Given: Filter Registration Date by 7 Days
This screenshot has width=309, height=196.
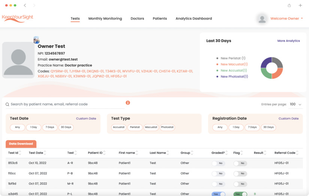Looking at the screenshot, I should click(x=252, y=127).
